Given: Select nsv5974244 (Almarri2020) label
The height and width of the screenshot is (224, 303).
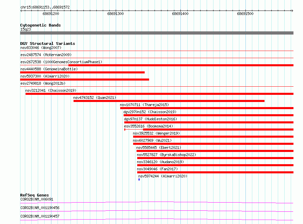Looking at the screenshot, I should pyautogui.click(x=163, y=176).
